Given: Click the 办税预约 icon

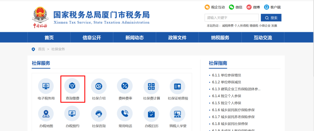Looking at the screenshot, I should click(x=72, y=114).
